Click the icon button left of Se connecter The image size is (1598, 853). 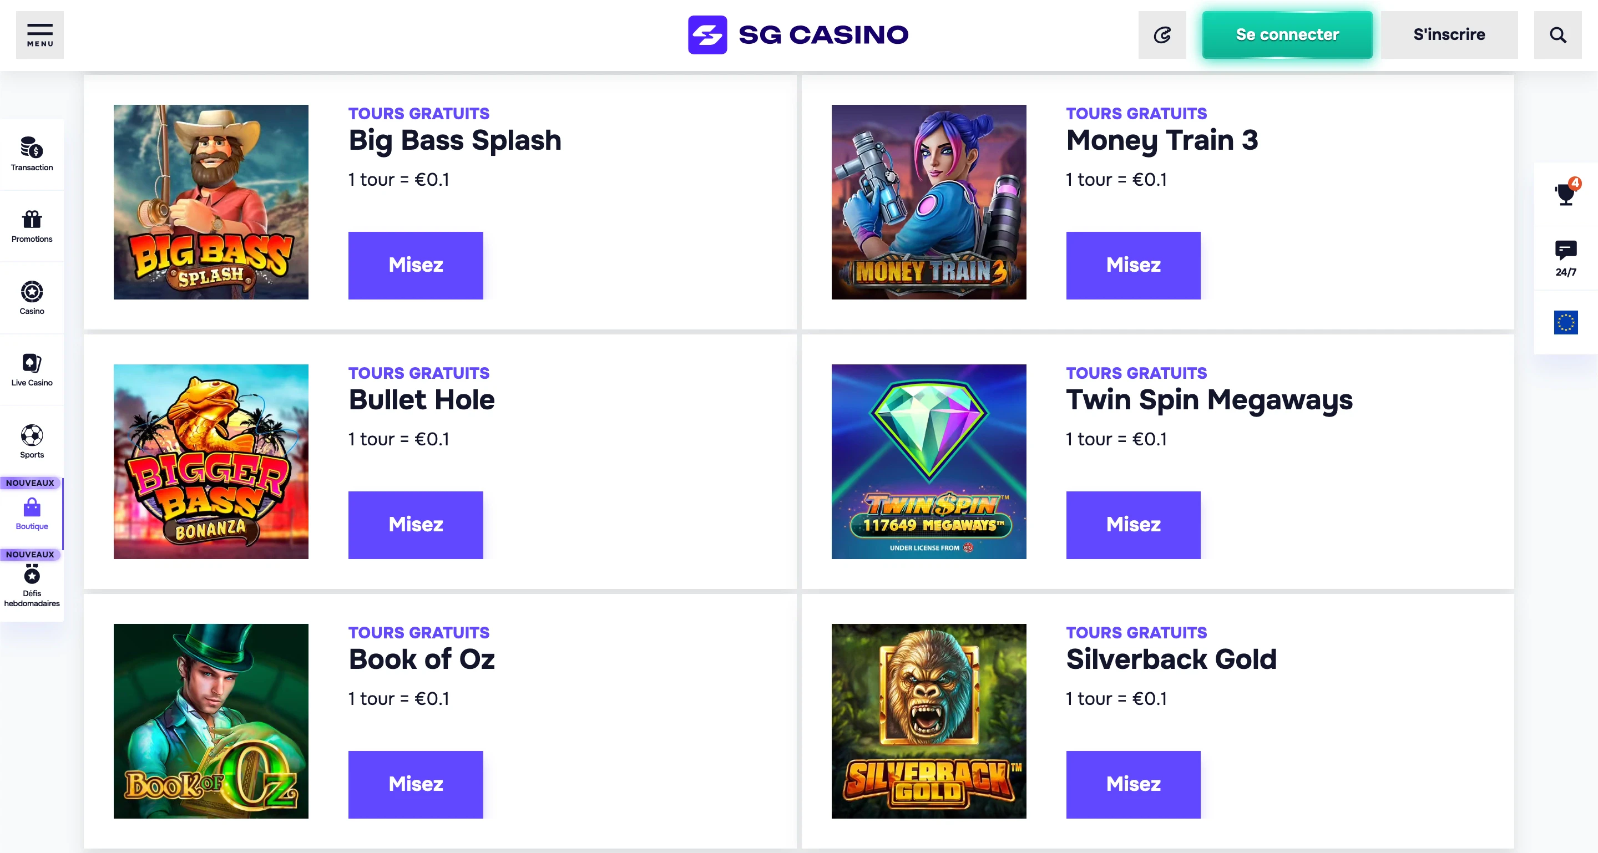tap(1161, 35)
